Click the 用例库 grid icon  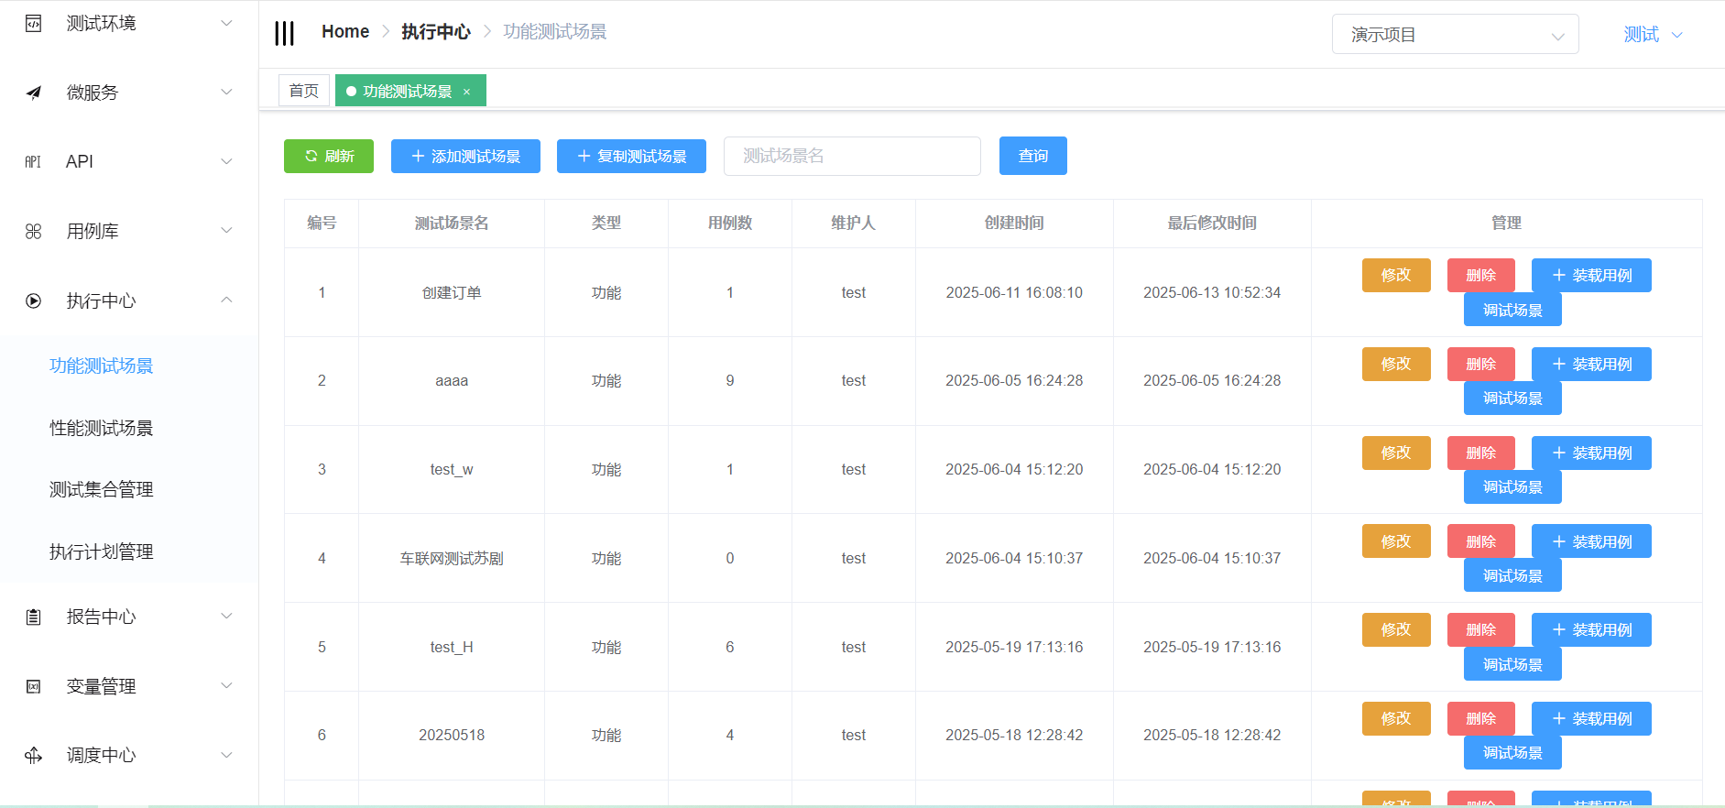coord(34,232)
